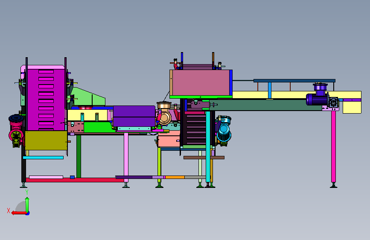The width and height of the screenshot is (370, 240).
Task: Select the large mauve hopper box
Action: pos(201,83)
